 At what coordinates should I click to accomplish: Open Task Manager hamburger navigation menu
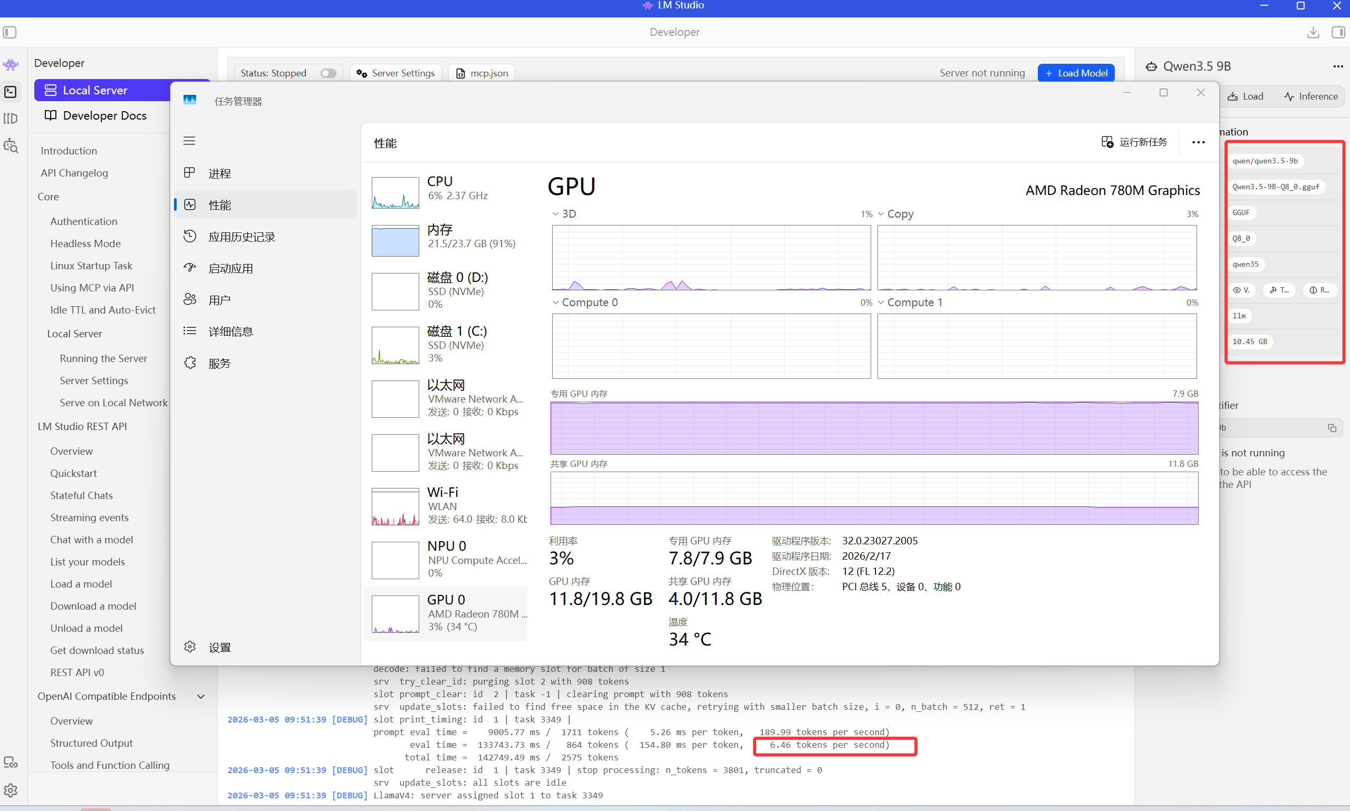tap(189, 141)
